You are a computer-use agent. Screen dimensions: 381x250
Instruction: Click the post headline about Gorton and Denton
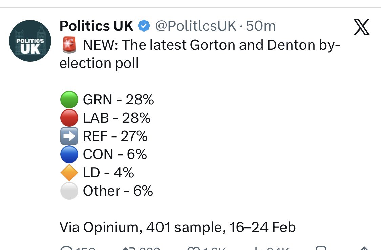coord(200,54)
